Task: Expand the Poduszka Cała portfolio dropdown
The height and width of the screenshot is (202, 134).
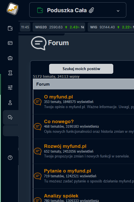Action: (118, 11)
